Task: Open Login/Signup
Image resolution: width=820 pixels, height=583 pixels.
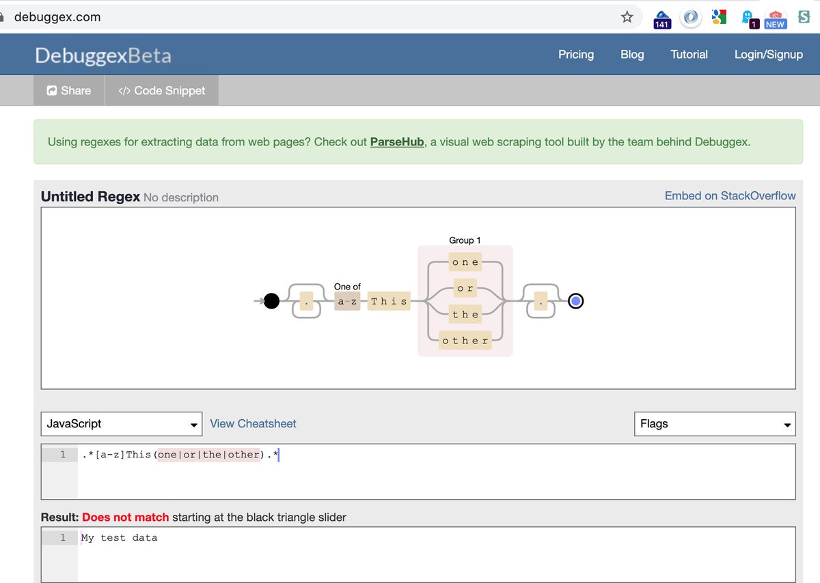Action: pyautogui.click(x=769, y=54)
